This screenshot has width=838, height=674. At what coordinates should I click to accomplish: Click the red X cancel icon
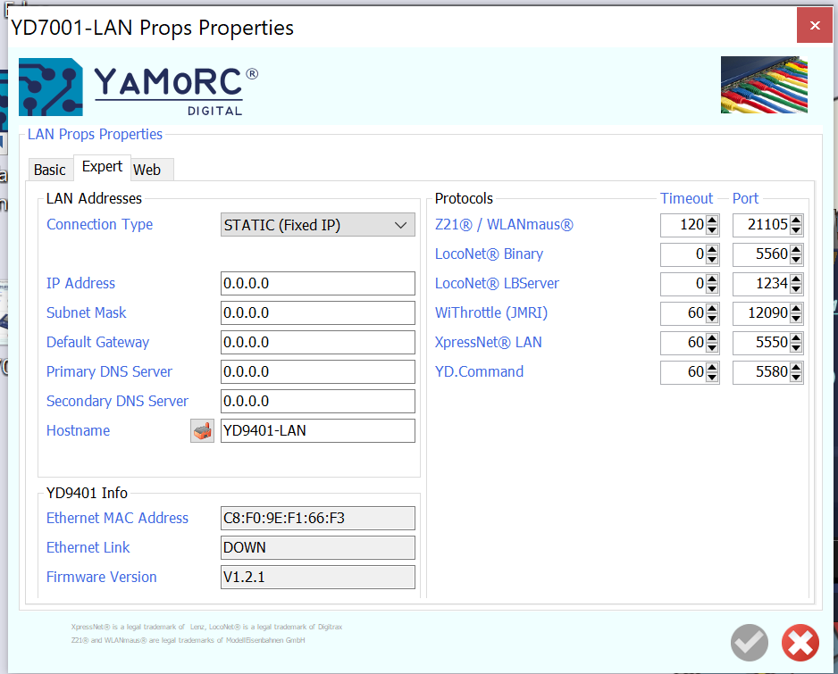pyautogui.click(x=800, y=642)
